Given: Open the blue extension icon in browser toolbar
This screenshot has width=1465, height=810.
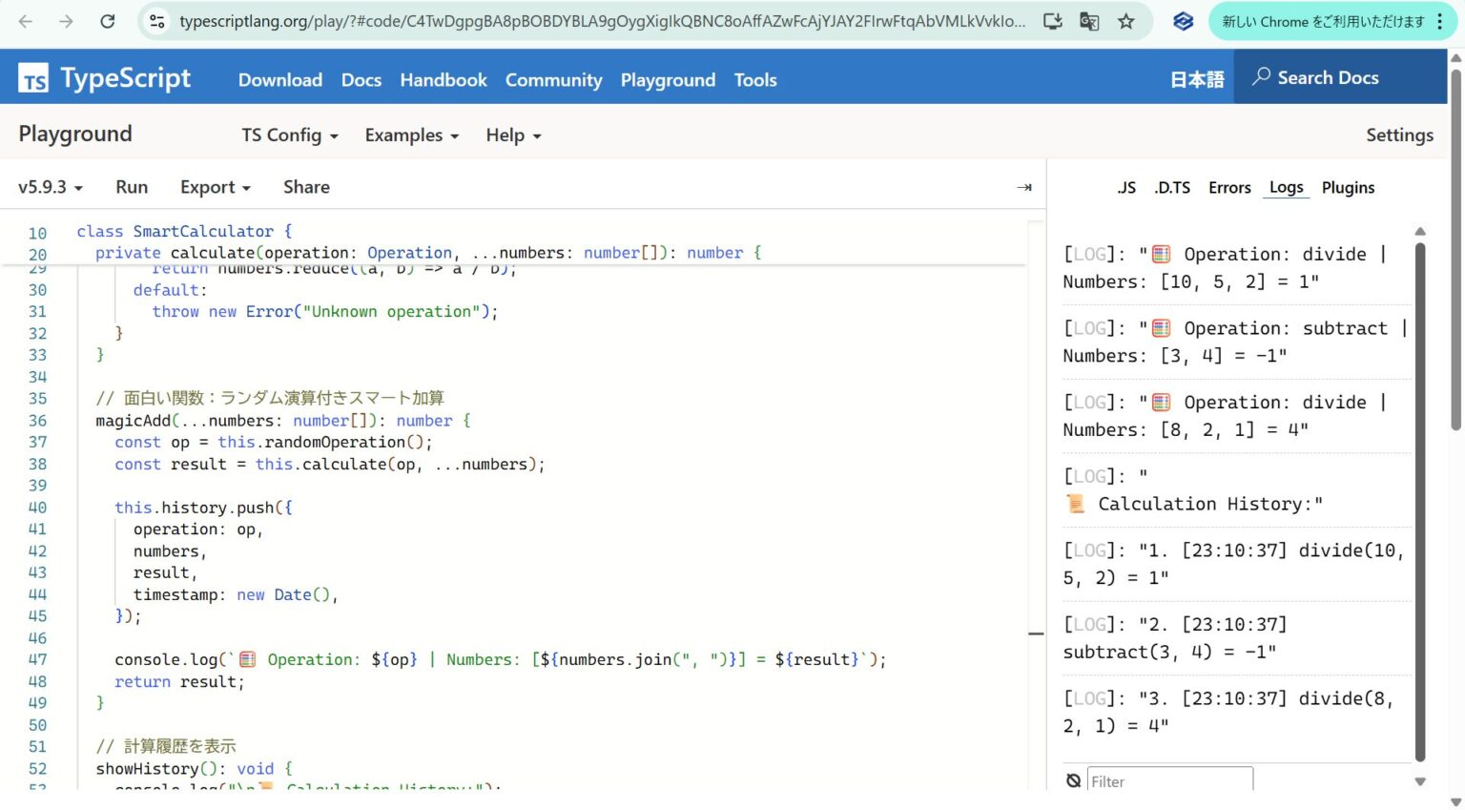Looking at the screenshot, I should point(1183,20).
